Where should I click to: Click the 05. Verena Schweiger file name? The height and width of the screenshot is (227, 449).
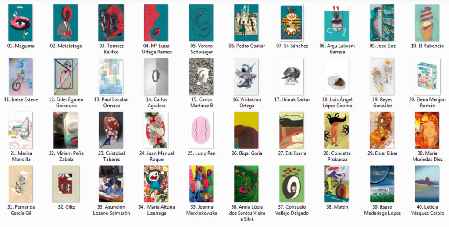click(x=201, y=49)
